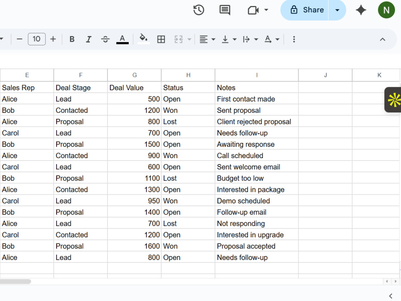Open the Share dropdown arrow

pos(337,10)
